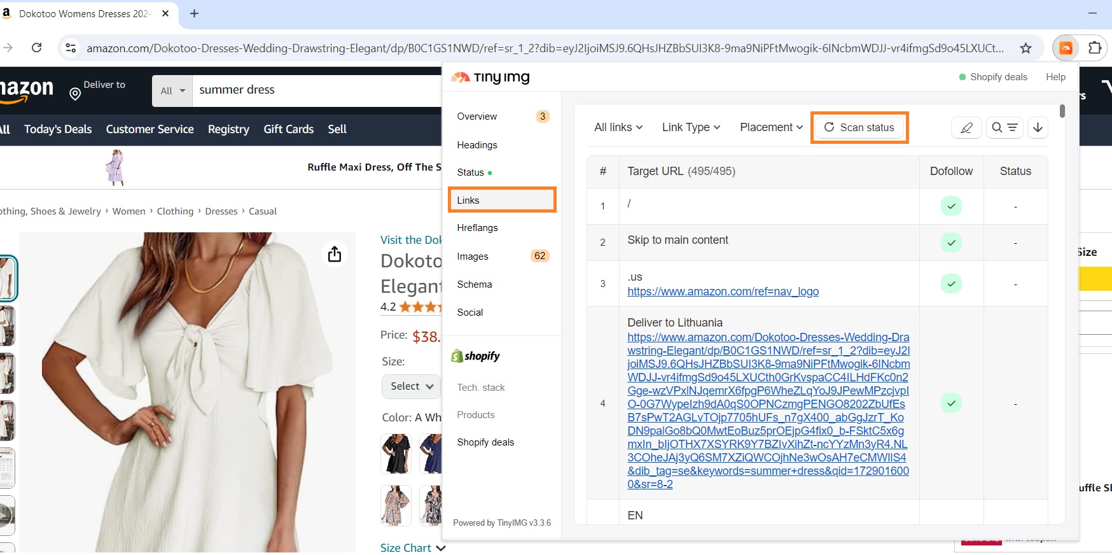Expand the Placement filter dropdown
This screenshot has width=1112, height=555.
click(771, 127)
